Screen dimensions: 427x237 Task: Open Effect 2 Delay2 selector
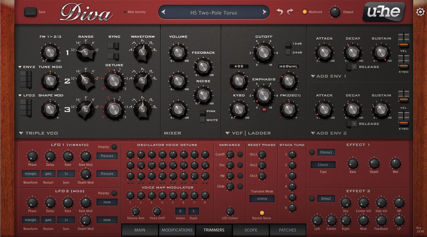[326, 199]
